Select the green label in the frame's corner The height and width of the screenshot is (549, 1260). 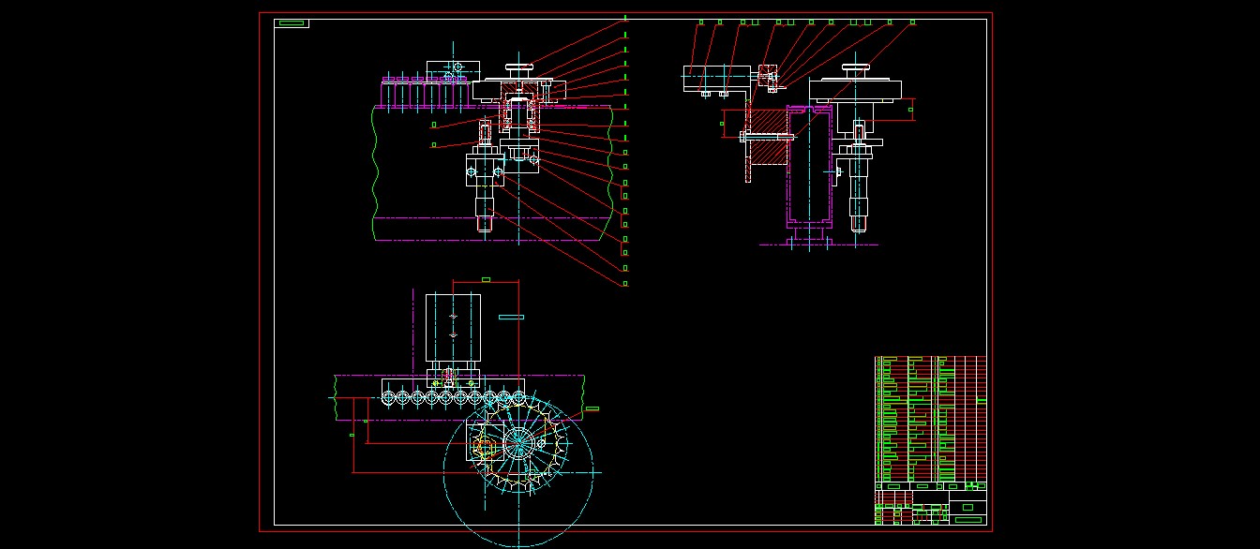(292, 23)
